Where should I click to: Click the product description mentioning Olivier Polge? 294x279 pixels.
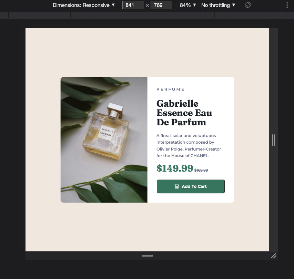click(189, 146)
